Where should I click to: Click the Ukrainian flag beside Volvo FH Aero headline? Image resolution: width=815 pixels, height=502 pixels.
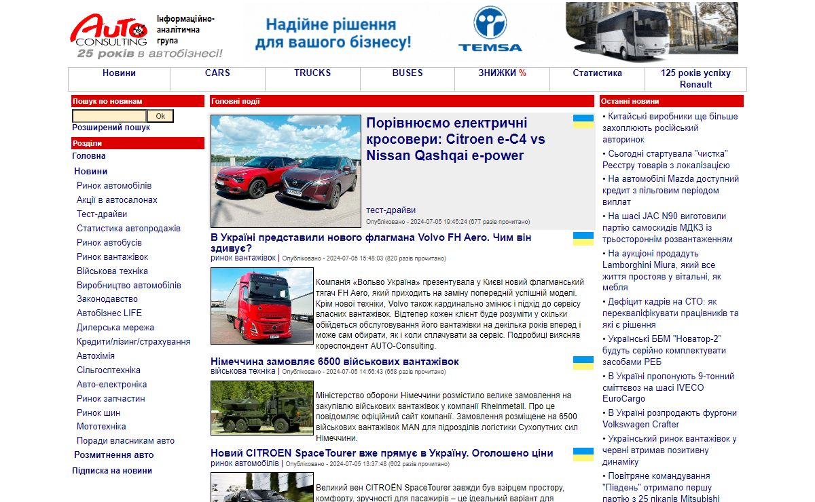tap(583, 239)
